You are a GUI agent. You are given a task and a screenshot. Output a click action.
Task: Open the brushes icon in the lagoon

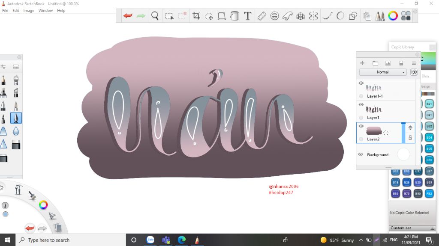(x=32, y=195)
